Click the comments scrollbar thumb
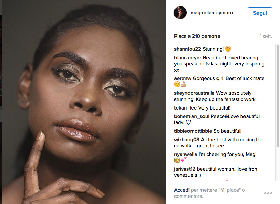Image resolution: width=280 pixels, height=204 pixels. click(x=278, y=96)
